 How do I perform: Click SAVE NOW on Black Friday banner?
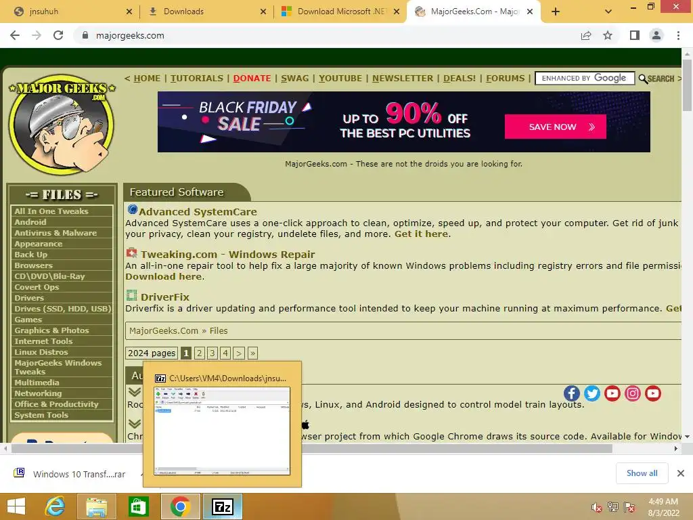tap(555, 127)
